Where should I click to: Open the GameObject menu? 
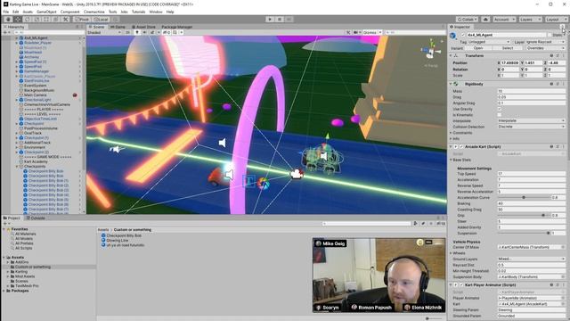coord(46,12)
